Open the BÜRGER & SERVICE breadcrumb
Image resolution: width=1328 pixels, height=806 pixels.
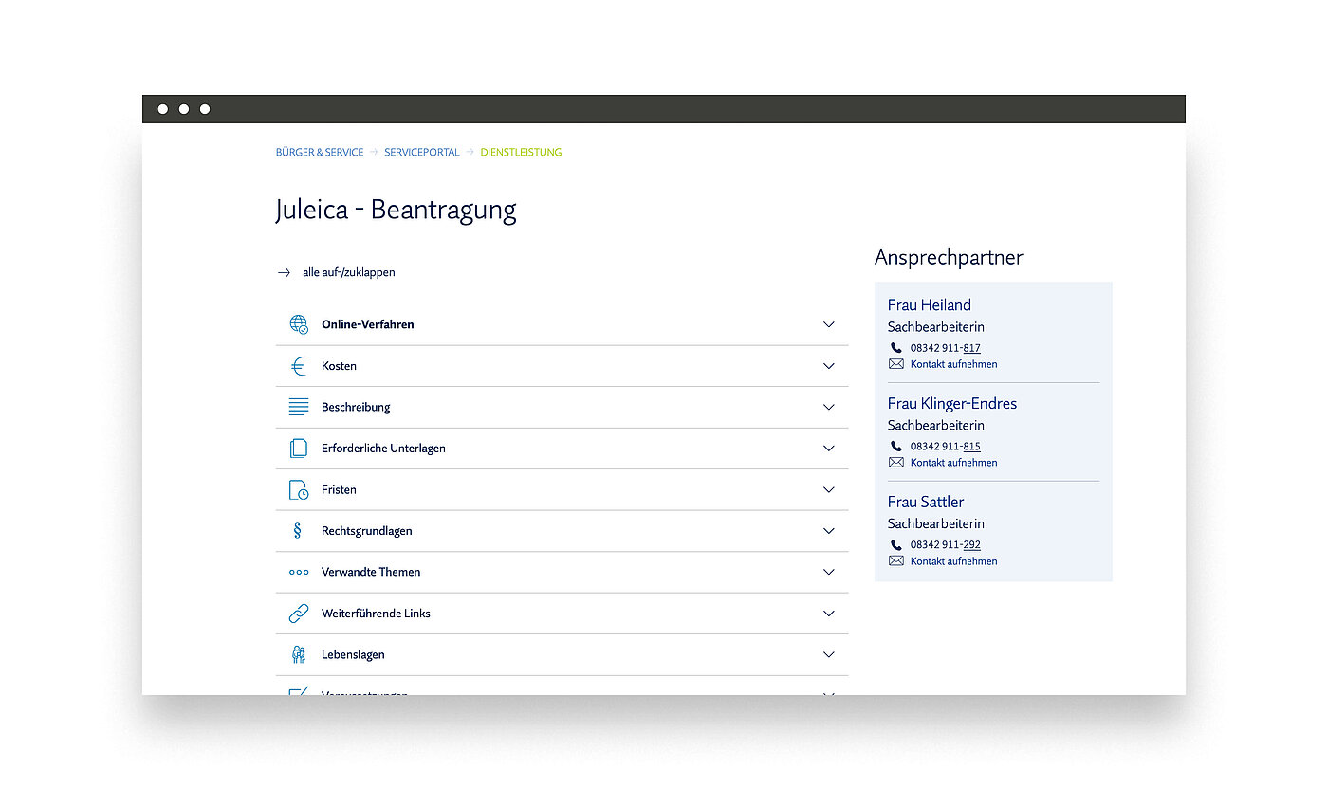320,152
